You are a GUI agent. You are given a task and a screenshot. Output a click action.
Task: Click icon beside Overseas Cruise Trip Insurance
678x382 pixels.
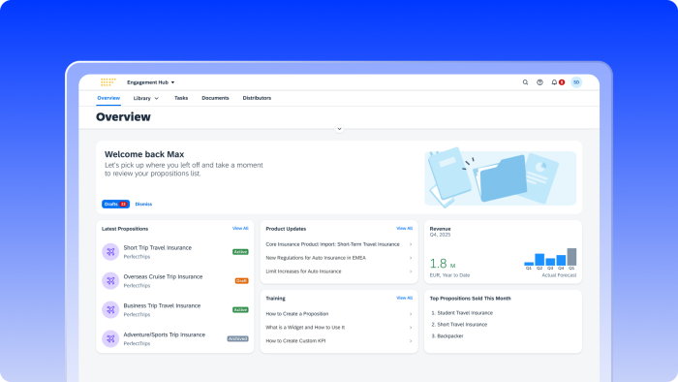tap(110, 281)
